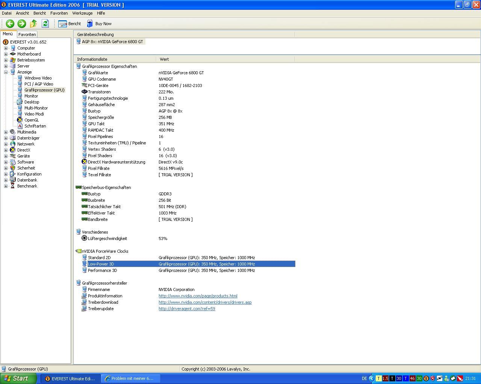481x384 pixels.
Task: Expand the Konfiguration tree node
Action: (x=6, y=174)
